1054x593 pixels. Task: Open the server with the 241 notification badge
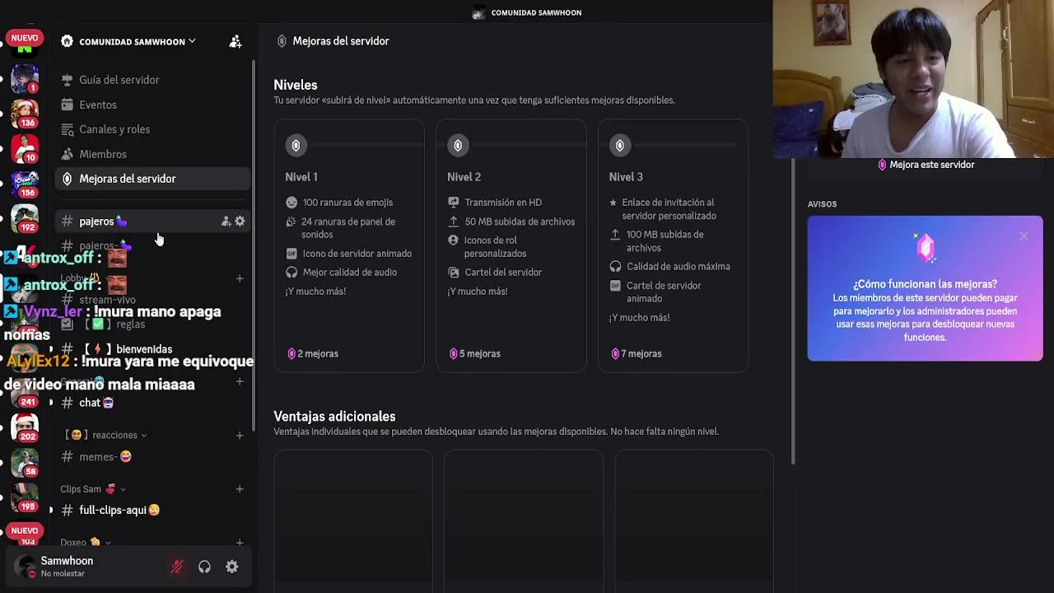25,393
